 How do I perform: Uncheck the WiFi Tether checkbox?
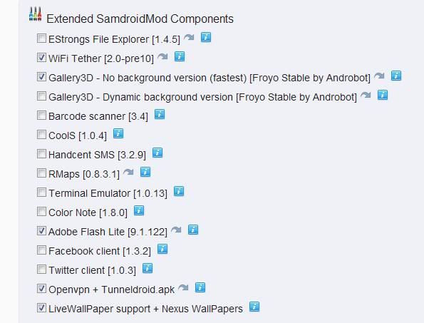click(x=41, y=57)
